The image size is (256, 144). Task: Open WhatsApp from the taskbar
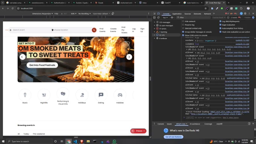coord(114,141)
